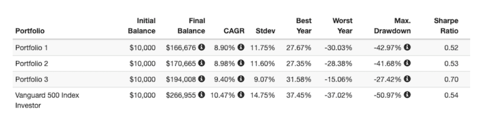Click the Stdev column header
This screenshot has width=501, height=134.
click(265, 31)
